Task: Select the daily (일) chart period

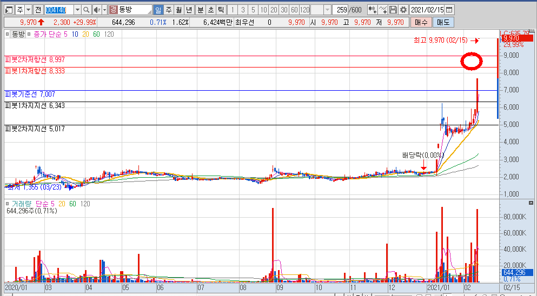Action: tap(158, 10)
